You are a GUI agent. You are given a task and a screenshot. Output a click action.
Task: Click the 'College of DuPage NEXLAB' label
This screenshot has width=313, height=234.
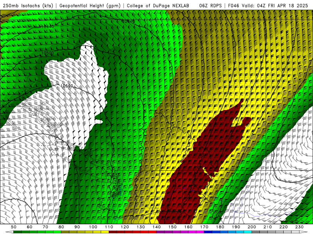point(158,5)
